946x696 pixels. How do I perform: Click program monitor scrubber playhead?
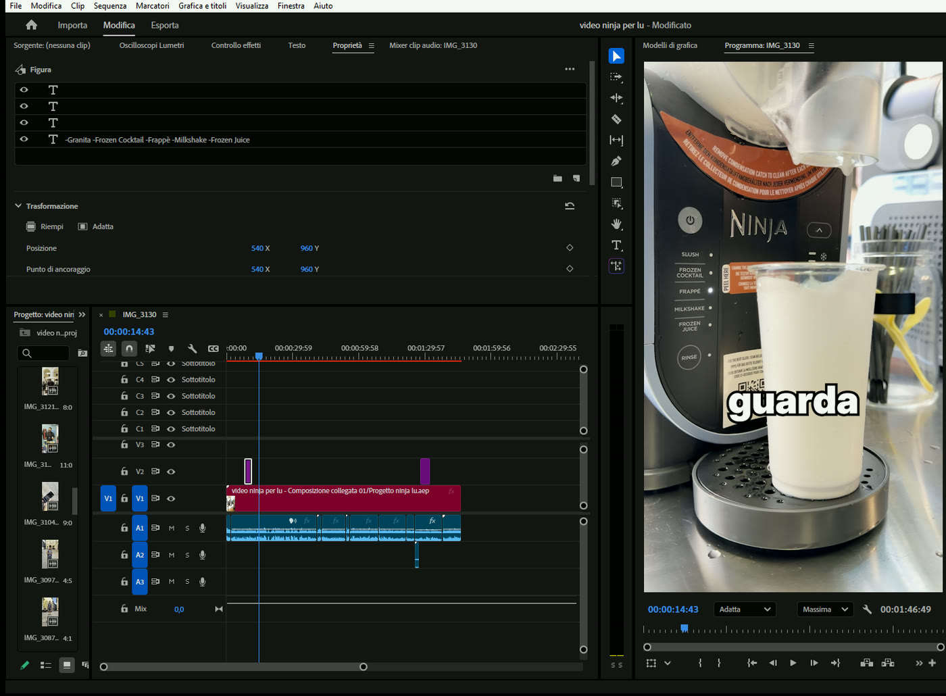tap(684, 628)
